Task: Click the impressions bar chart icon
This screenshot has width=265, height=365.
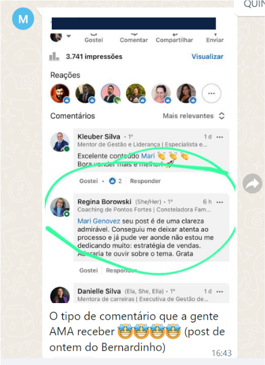Action: 54,57
